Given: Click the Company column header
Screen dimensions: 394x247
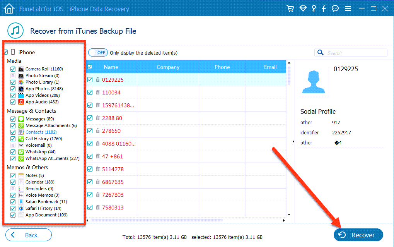Looking at the screenshot, I should (168, 67).
